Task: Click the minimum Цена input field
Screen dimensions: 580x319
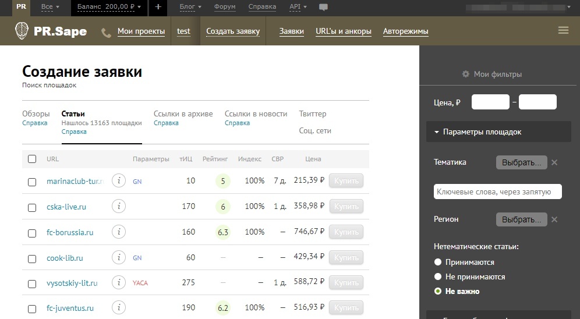Action: (490, 102)
